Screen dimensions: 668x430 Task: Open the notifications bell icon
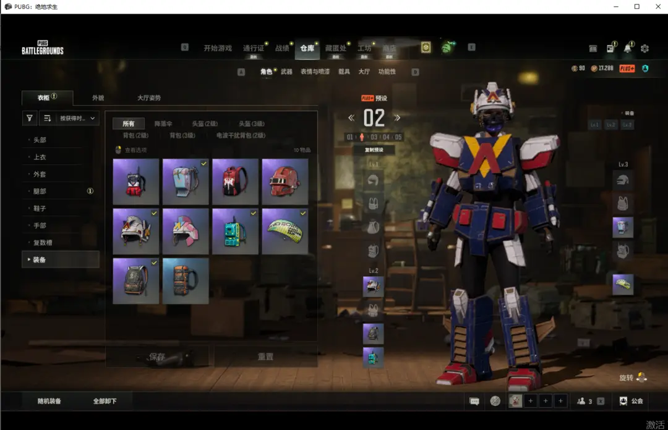(x=628, y=48)
